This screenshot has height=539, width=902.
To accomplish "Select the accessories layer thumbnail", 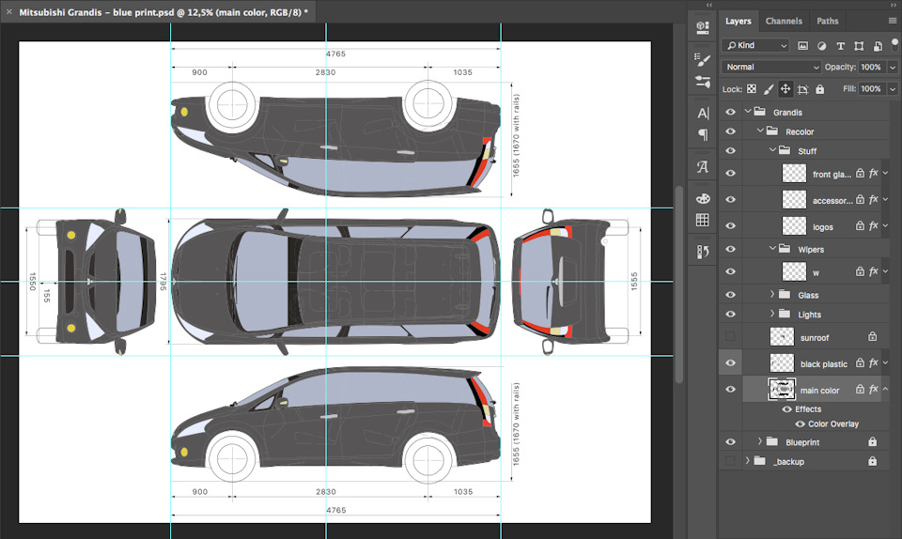I will tap(794, 199).
